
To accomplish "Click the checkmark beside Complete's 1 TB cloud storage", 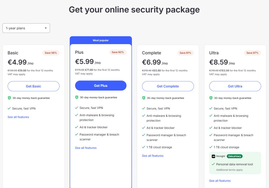I will (144, 147).
